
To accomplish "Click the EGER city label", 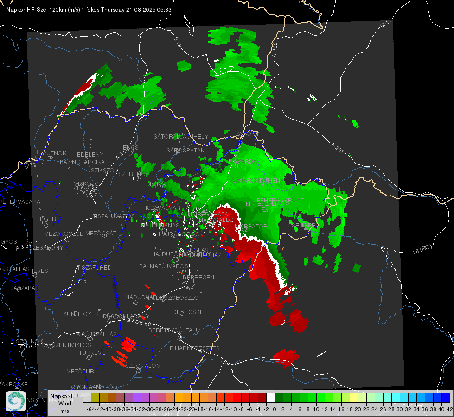I will coord(48,219).
